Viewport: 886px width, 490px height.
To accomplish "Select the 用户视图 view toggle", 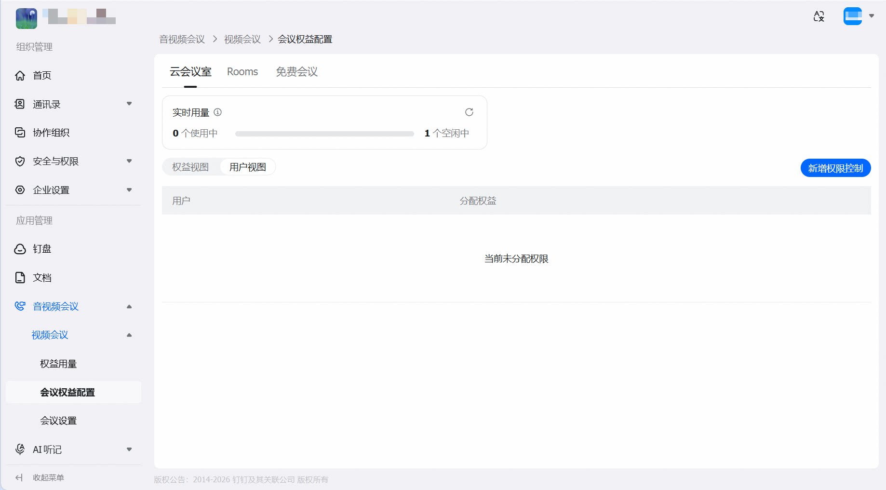I will click(248, 167).
